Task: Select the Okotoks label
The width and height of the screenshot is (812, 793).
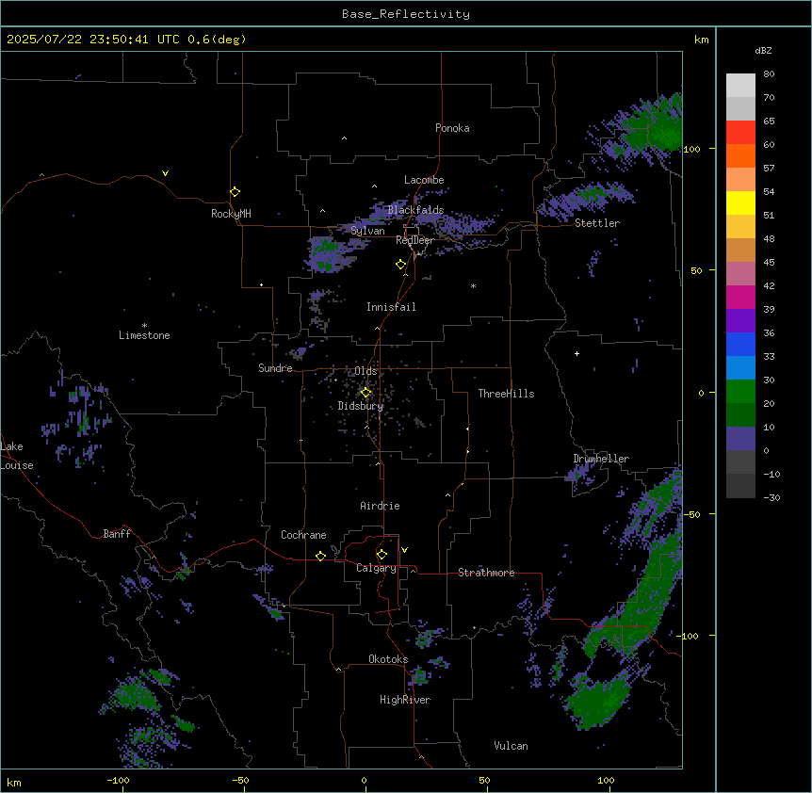Action: [x=388, y=659]
